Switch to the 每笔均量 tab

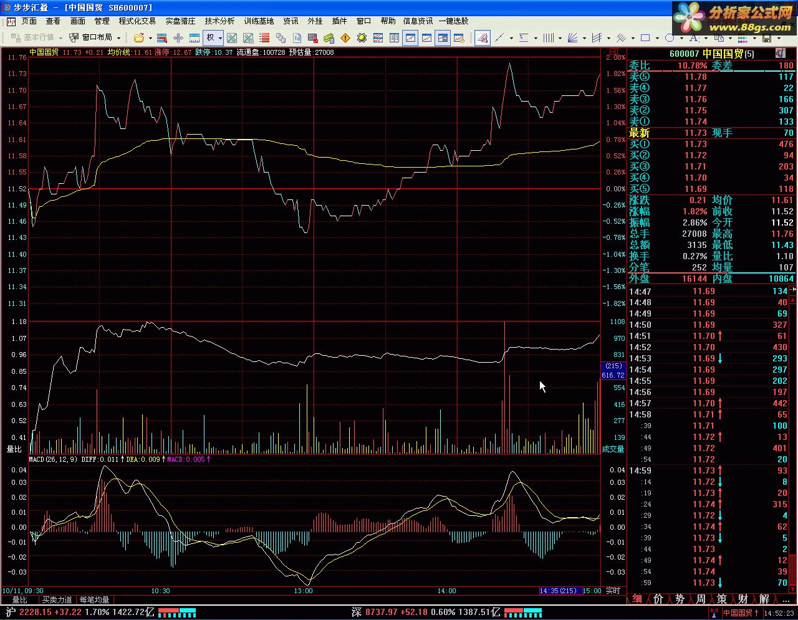tap(94, 599)
